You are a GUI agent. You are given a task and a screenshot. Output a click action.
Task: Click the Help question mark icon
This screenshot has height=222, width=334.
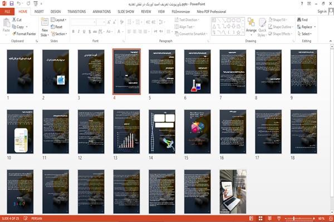[x=302, y=4]
